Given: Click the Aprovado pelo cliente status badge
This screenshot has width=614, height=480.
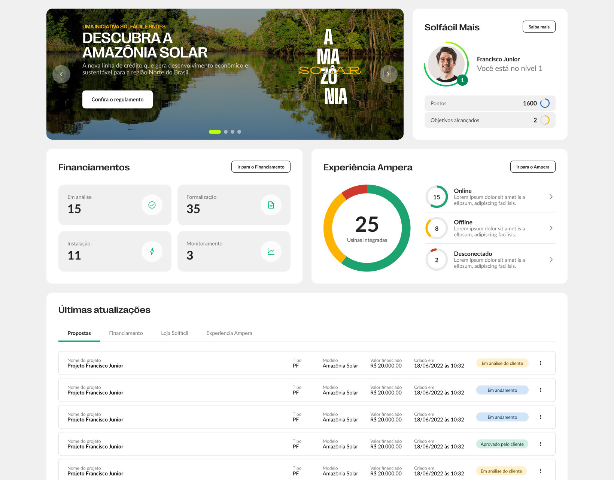Looking at the screenshot, I should tap(502, 444).
